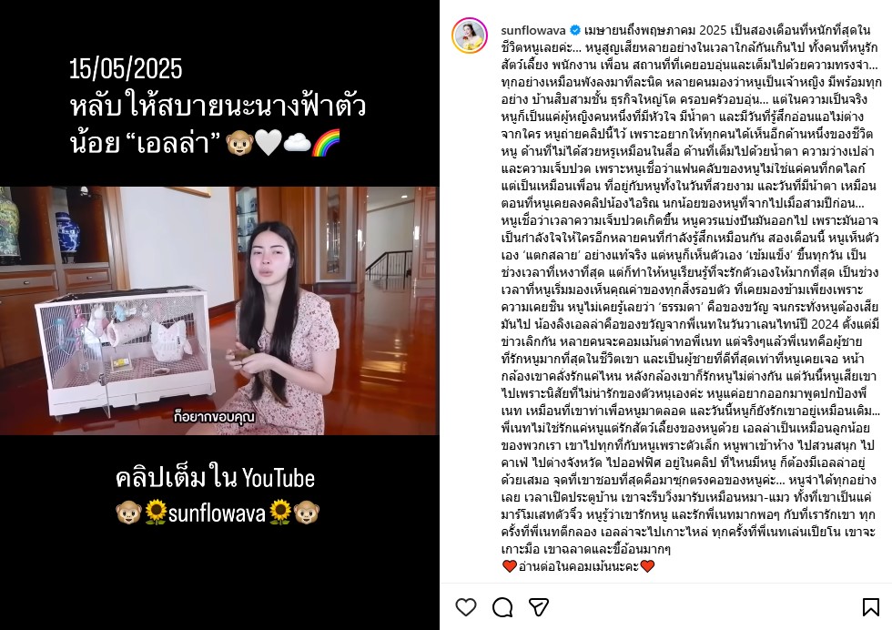Open comments via speech bubble icon
This screenshot has height=630, width=892.
(x=502, y=607)
